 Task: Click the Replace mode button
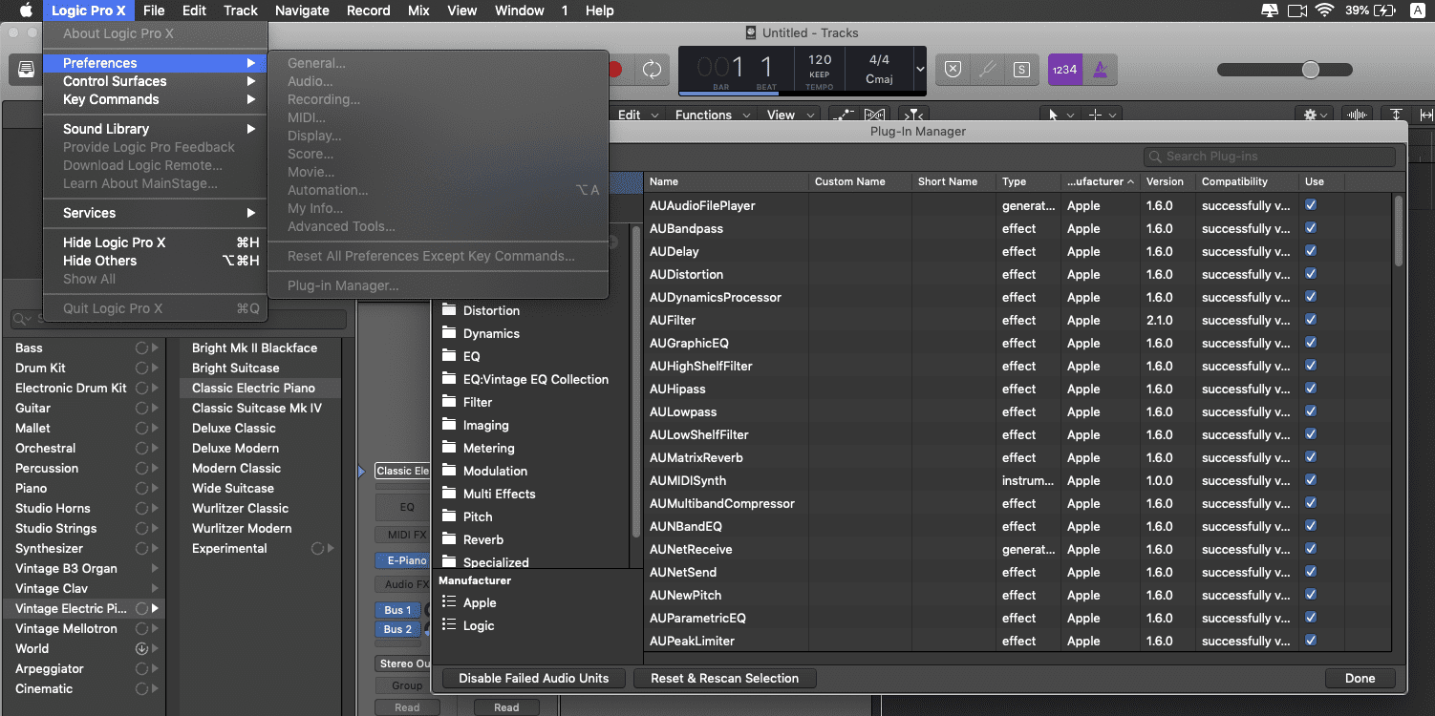point(953,69)
